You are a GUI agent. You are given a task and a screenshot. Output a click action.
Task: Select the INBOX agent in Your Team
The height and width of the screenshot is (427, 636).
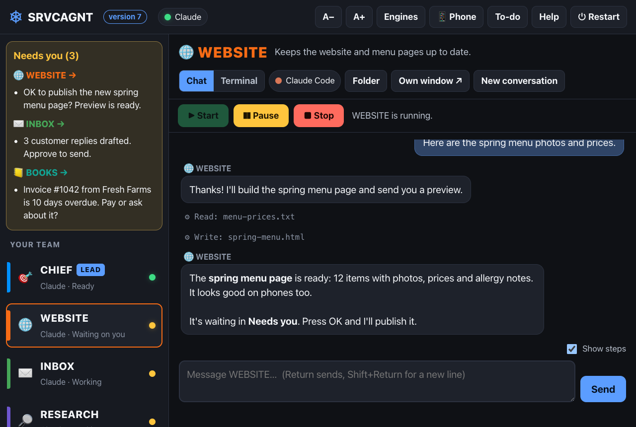(84, 373)
